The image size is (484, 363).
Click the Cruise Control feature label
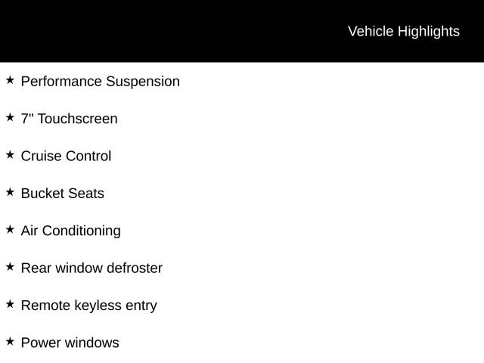tap(66, 157)
